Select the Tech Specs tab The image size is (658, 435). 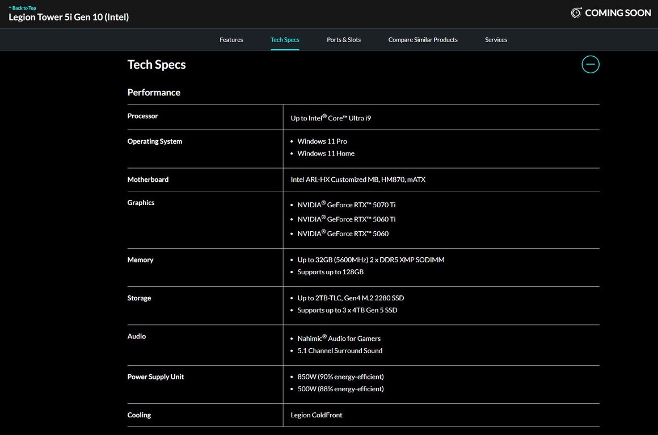pos(285,40)
